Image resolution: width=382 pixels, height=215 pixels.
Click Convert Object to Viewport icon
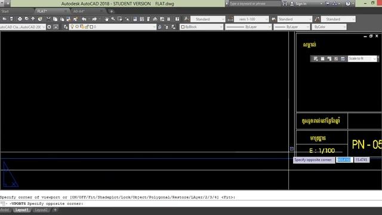(x=336, y=59)
